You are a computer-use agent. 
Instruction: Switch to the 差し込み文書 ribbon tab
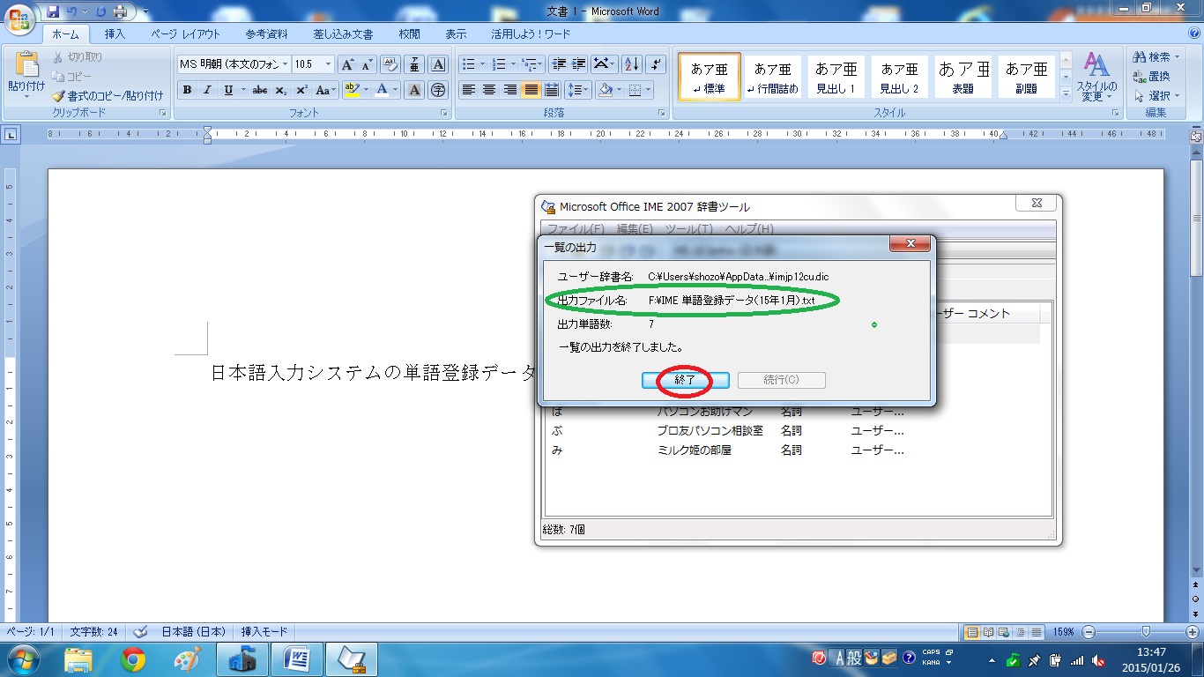point(343,34)
